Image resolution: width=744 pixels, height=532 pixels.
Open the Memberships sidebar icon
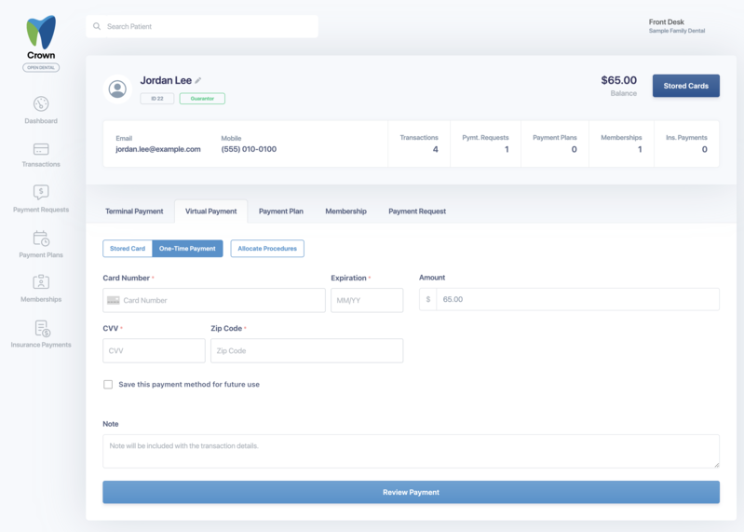[41, 282]
